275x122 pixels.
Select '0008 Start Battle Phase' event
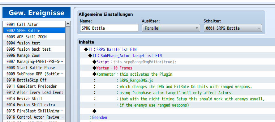pyautogui.click(x=34, y=68)
